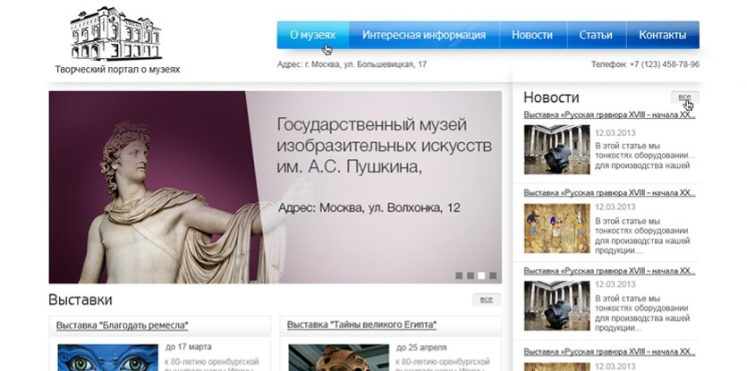Select the second slider pagination dot
The image size is (747, 371).
coord(471,275)
